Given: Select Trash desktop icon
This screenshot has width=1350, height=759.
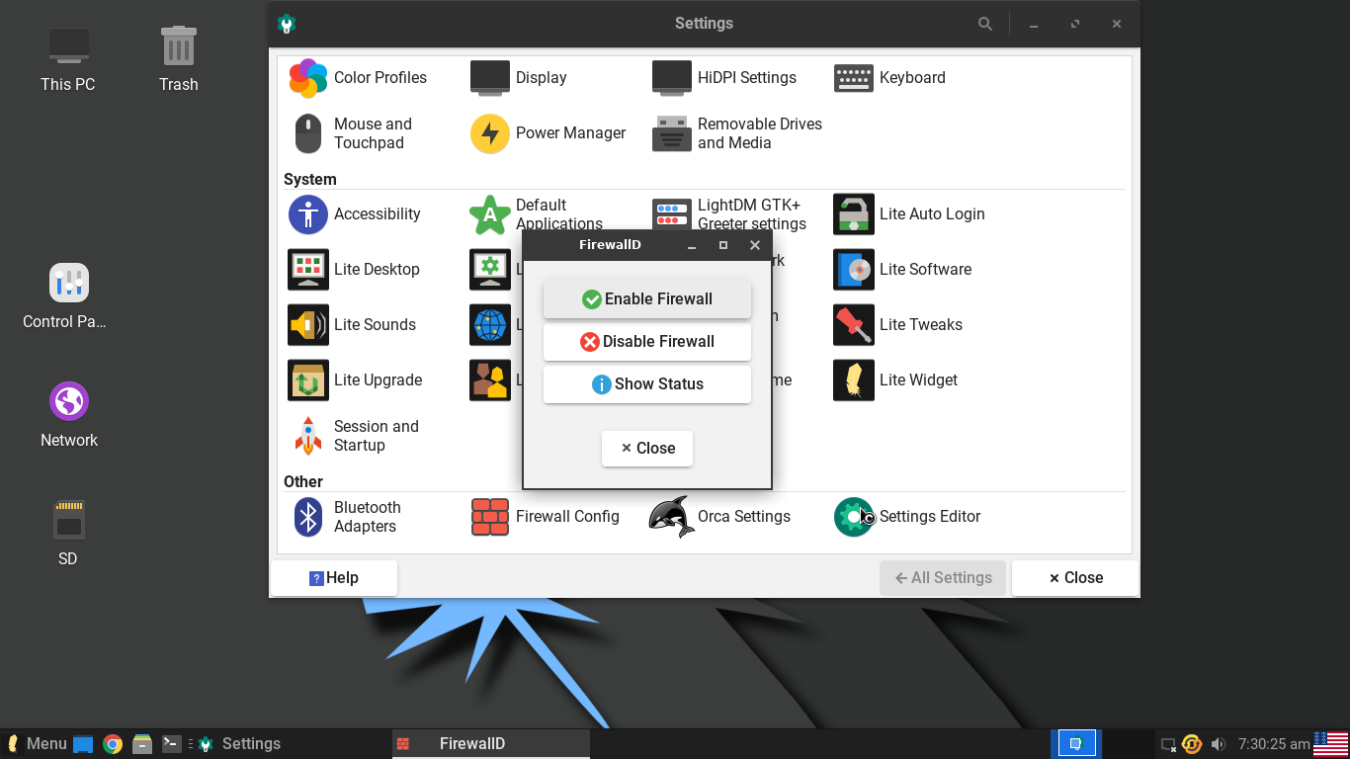Looking at the screenshot, I should coord(179,59).
